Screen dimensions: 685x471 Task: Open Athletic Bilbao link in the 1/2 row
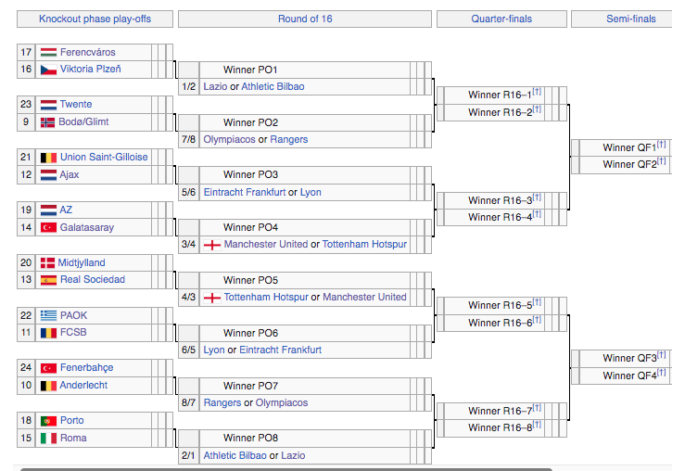273,86
